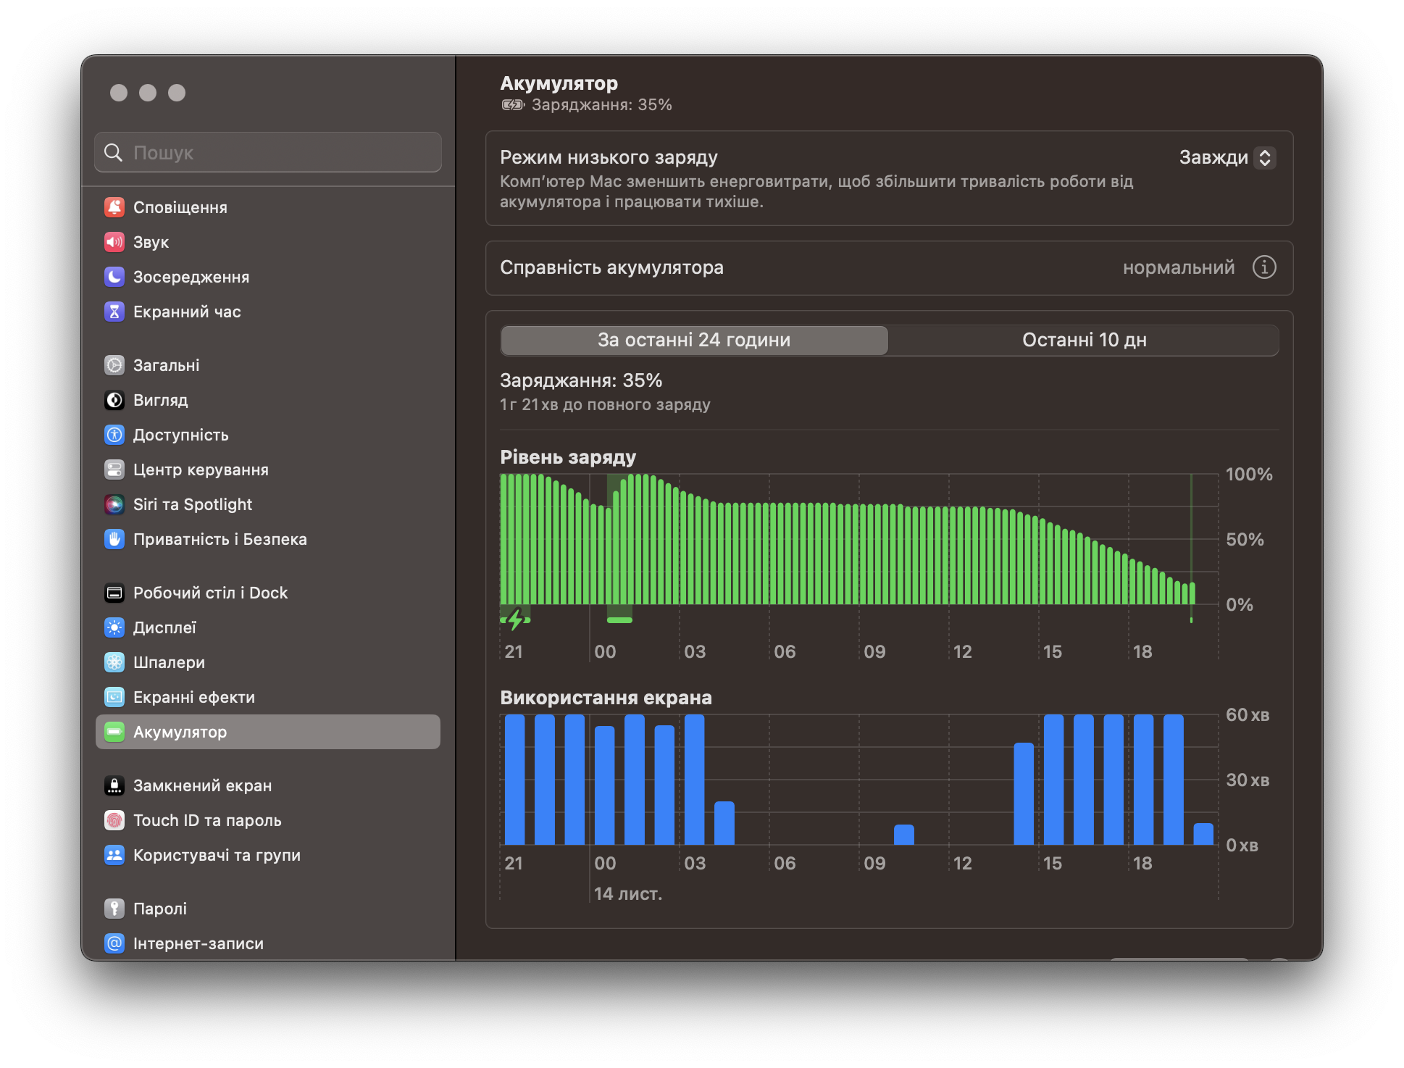
Task: Open the Дисплеї display icon
Action: pyautogui.click(x=114, y=627)
